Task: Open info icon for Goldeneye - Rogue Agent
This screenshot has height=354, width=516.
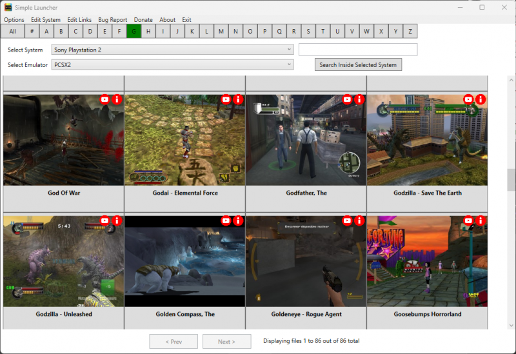Action: pyautogui.click(x=359, y=221)
